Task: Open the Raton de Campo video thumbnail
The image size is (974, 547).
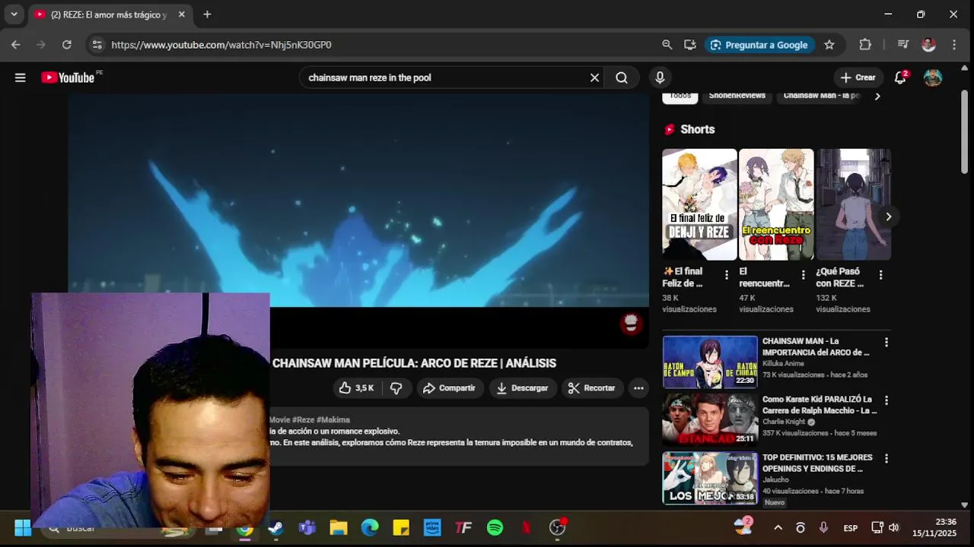Action: click(x=710, y=362)
